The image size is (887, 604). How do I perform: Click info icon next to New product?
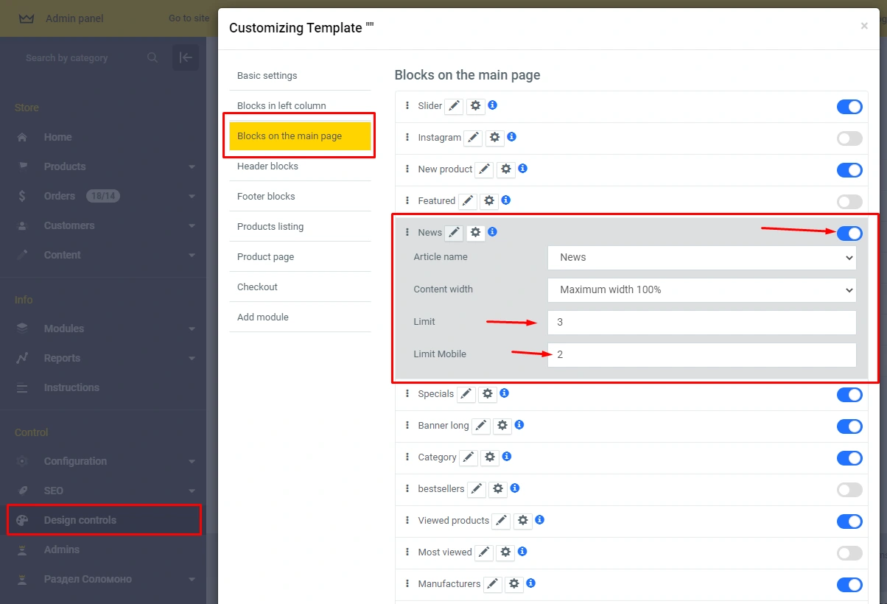pos(522,169)
